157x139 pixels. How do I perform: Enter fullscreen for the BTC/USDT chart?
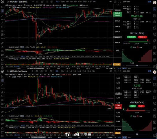(x=119, y=2)
